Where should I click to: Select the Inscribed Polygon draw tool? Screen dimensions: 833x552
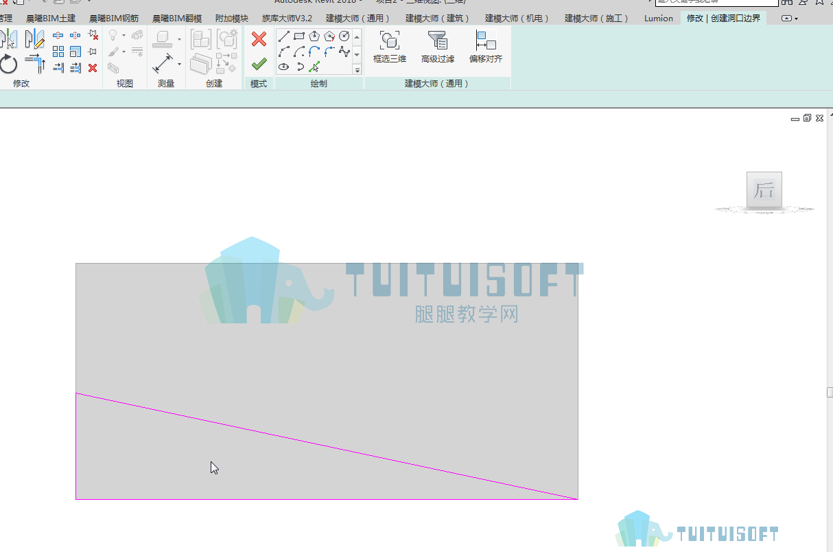coord(314,36)
